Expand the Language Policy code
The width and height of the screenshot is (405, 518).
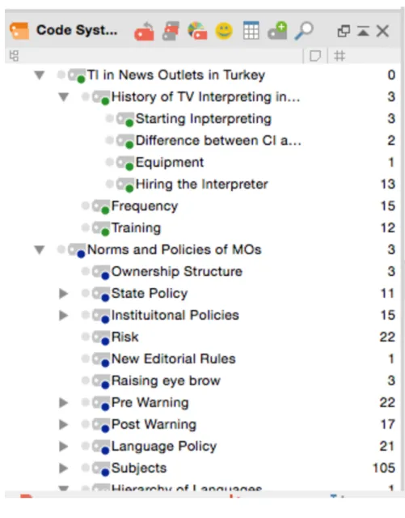pos(63,446)
